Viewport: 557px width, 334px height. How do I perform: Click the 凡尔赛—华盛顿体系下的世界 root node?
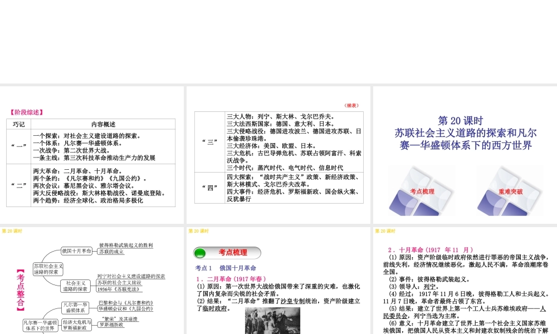coord(40,326)
